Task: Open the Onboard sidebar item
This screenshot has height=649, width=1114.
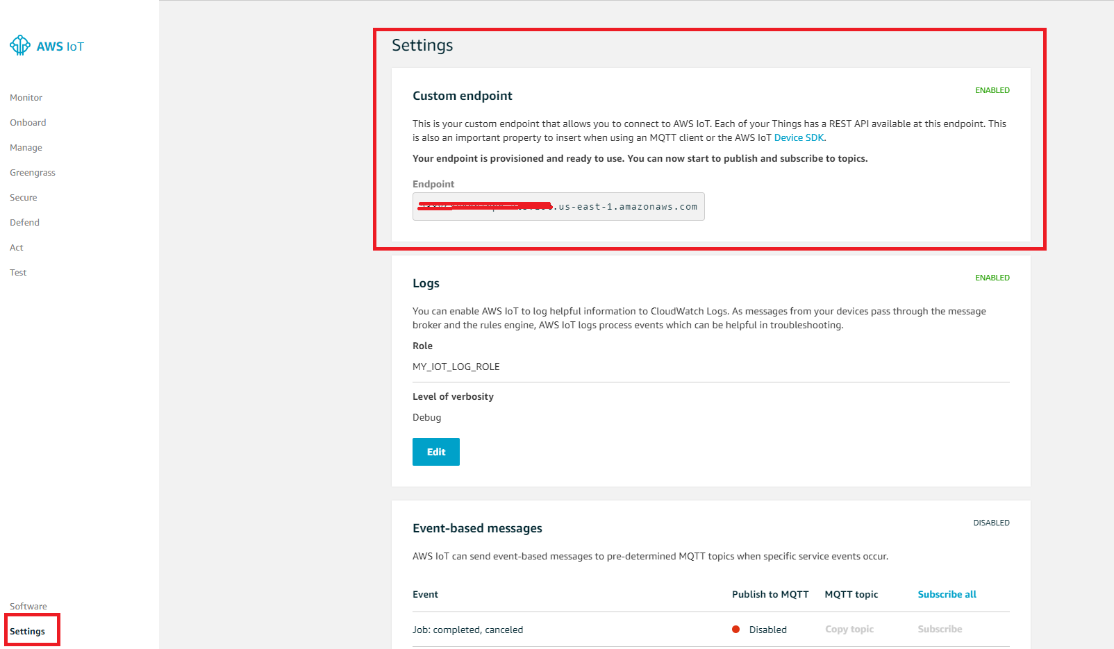Action: pos(28,123)
